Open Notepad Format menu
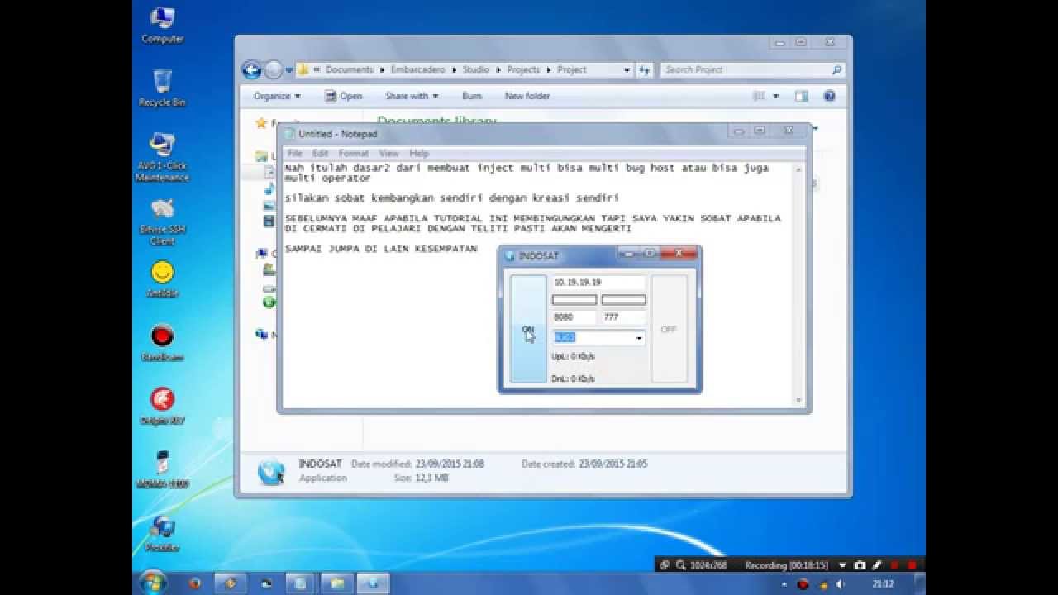 pyautogui.click(x=353, y=153)
